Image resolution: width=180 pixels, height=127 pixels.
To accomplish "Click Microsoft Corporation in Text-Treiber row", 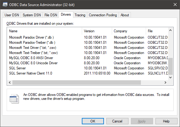I will (129, 53).
